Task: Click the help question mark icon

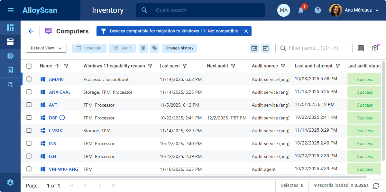Action: pos(318,10)
